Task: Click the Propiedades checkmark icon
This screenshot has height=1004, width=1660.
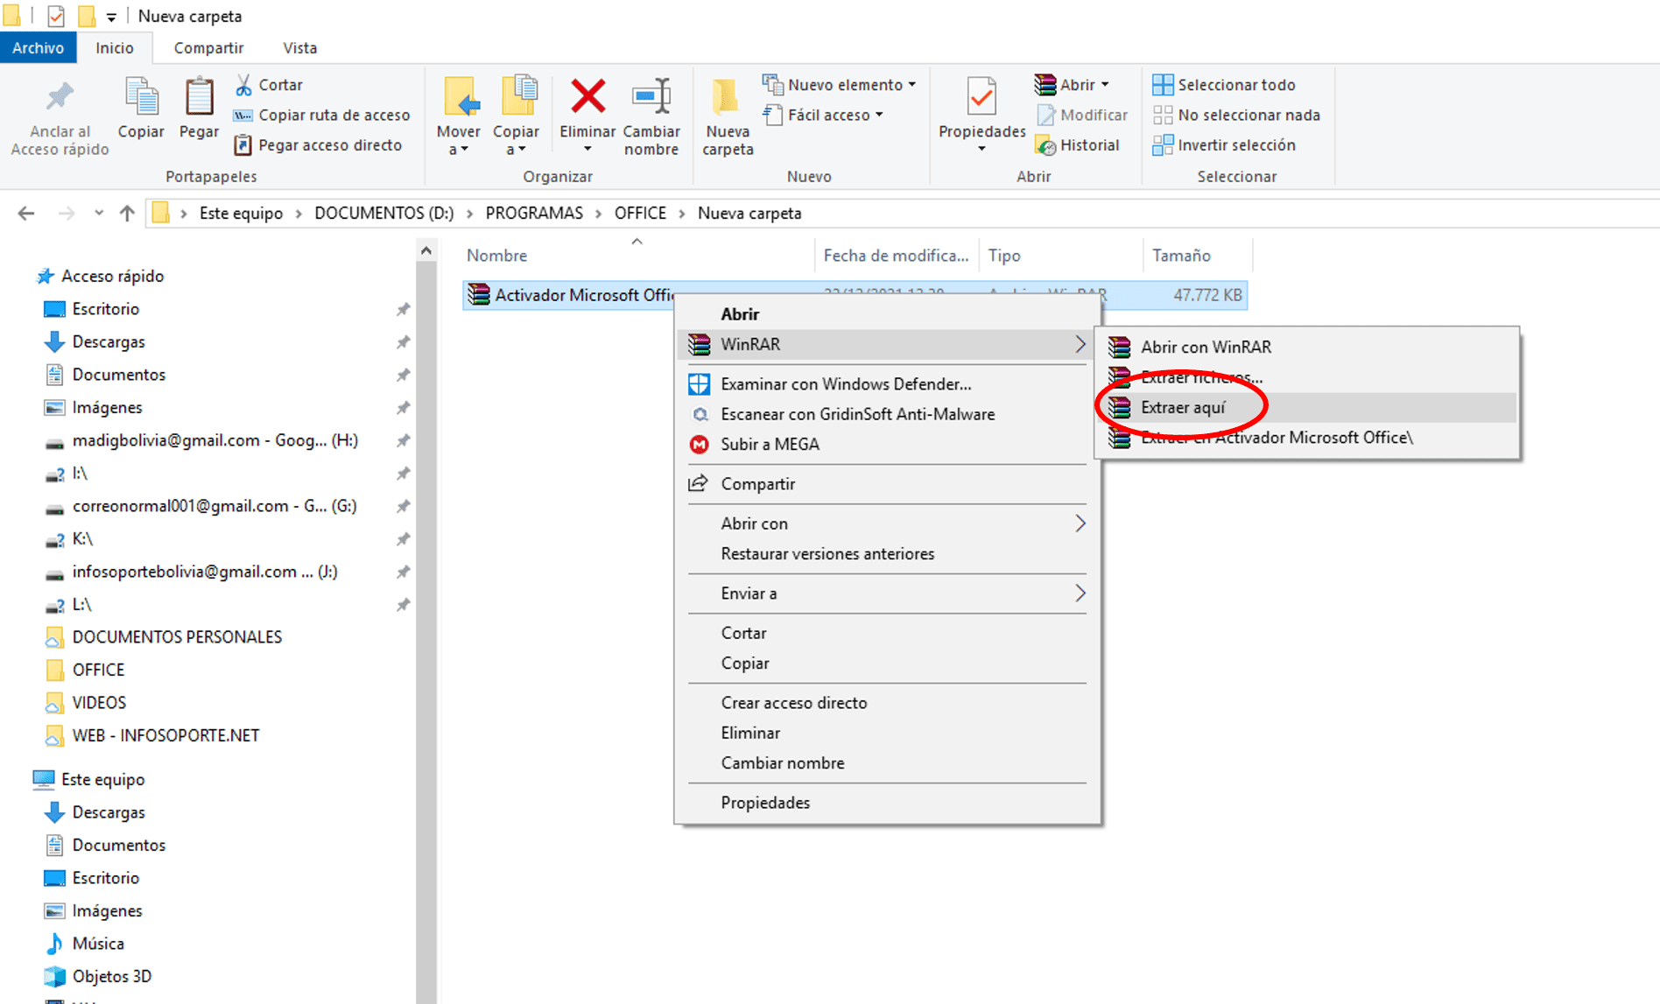Action: [x=981, y=97]
